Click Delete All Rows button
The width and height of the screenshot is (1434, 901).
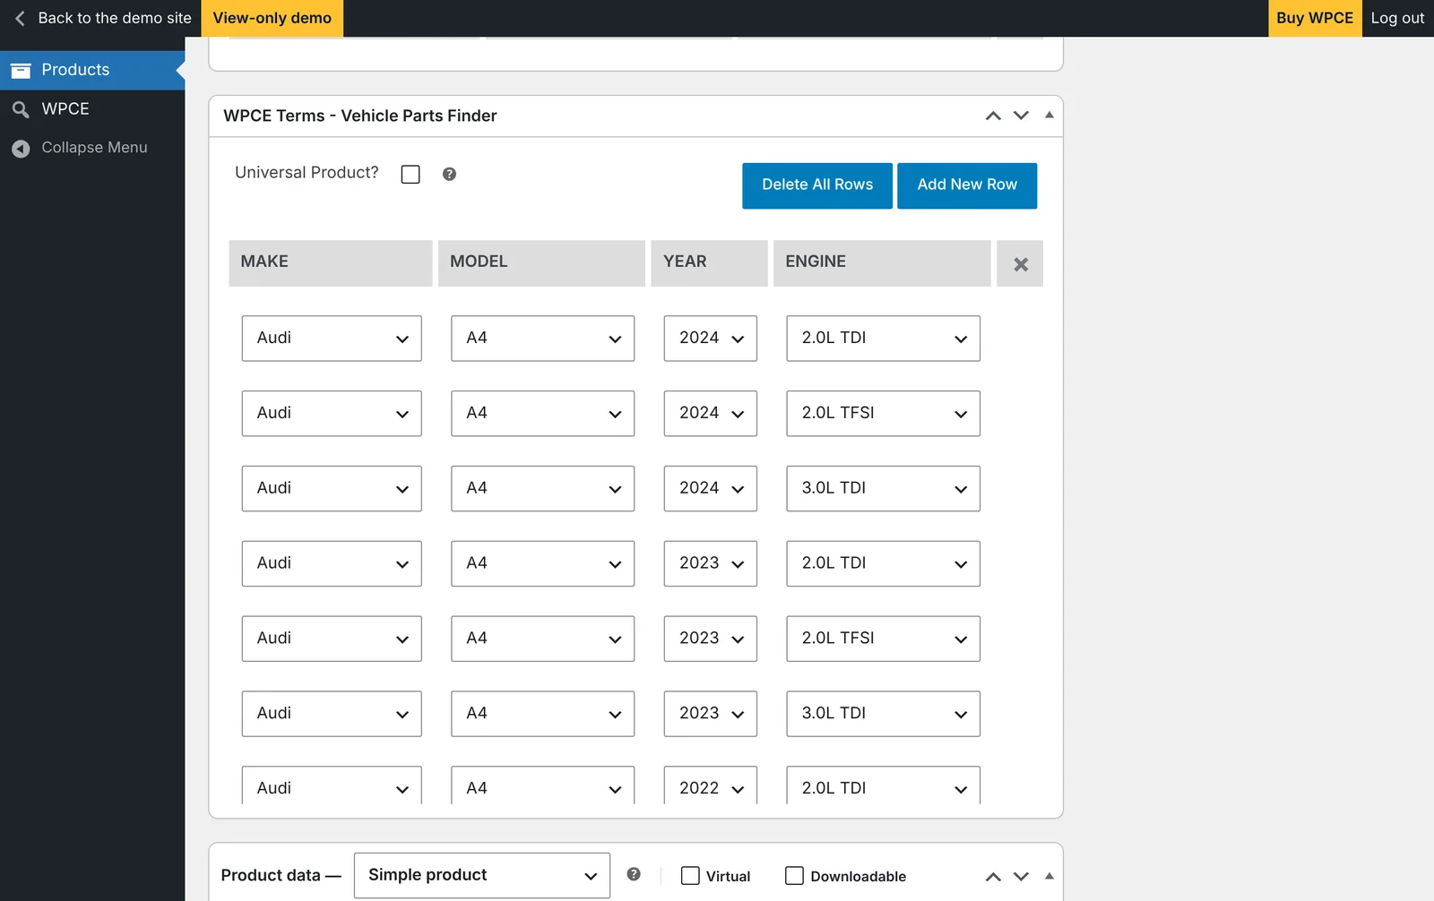817,185
